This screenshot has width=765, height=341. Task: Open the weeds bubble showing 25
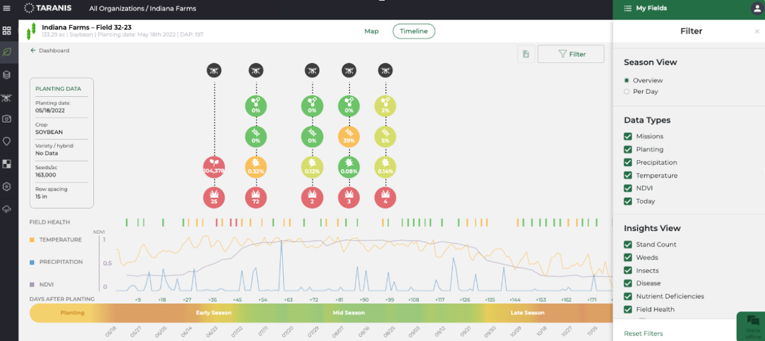click(214, 198)
